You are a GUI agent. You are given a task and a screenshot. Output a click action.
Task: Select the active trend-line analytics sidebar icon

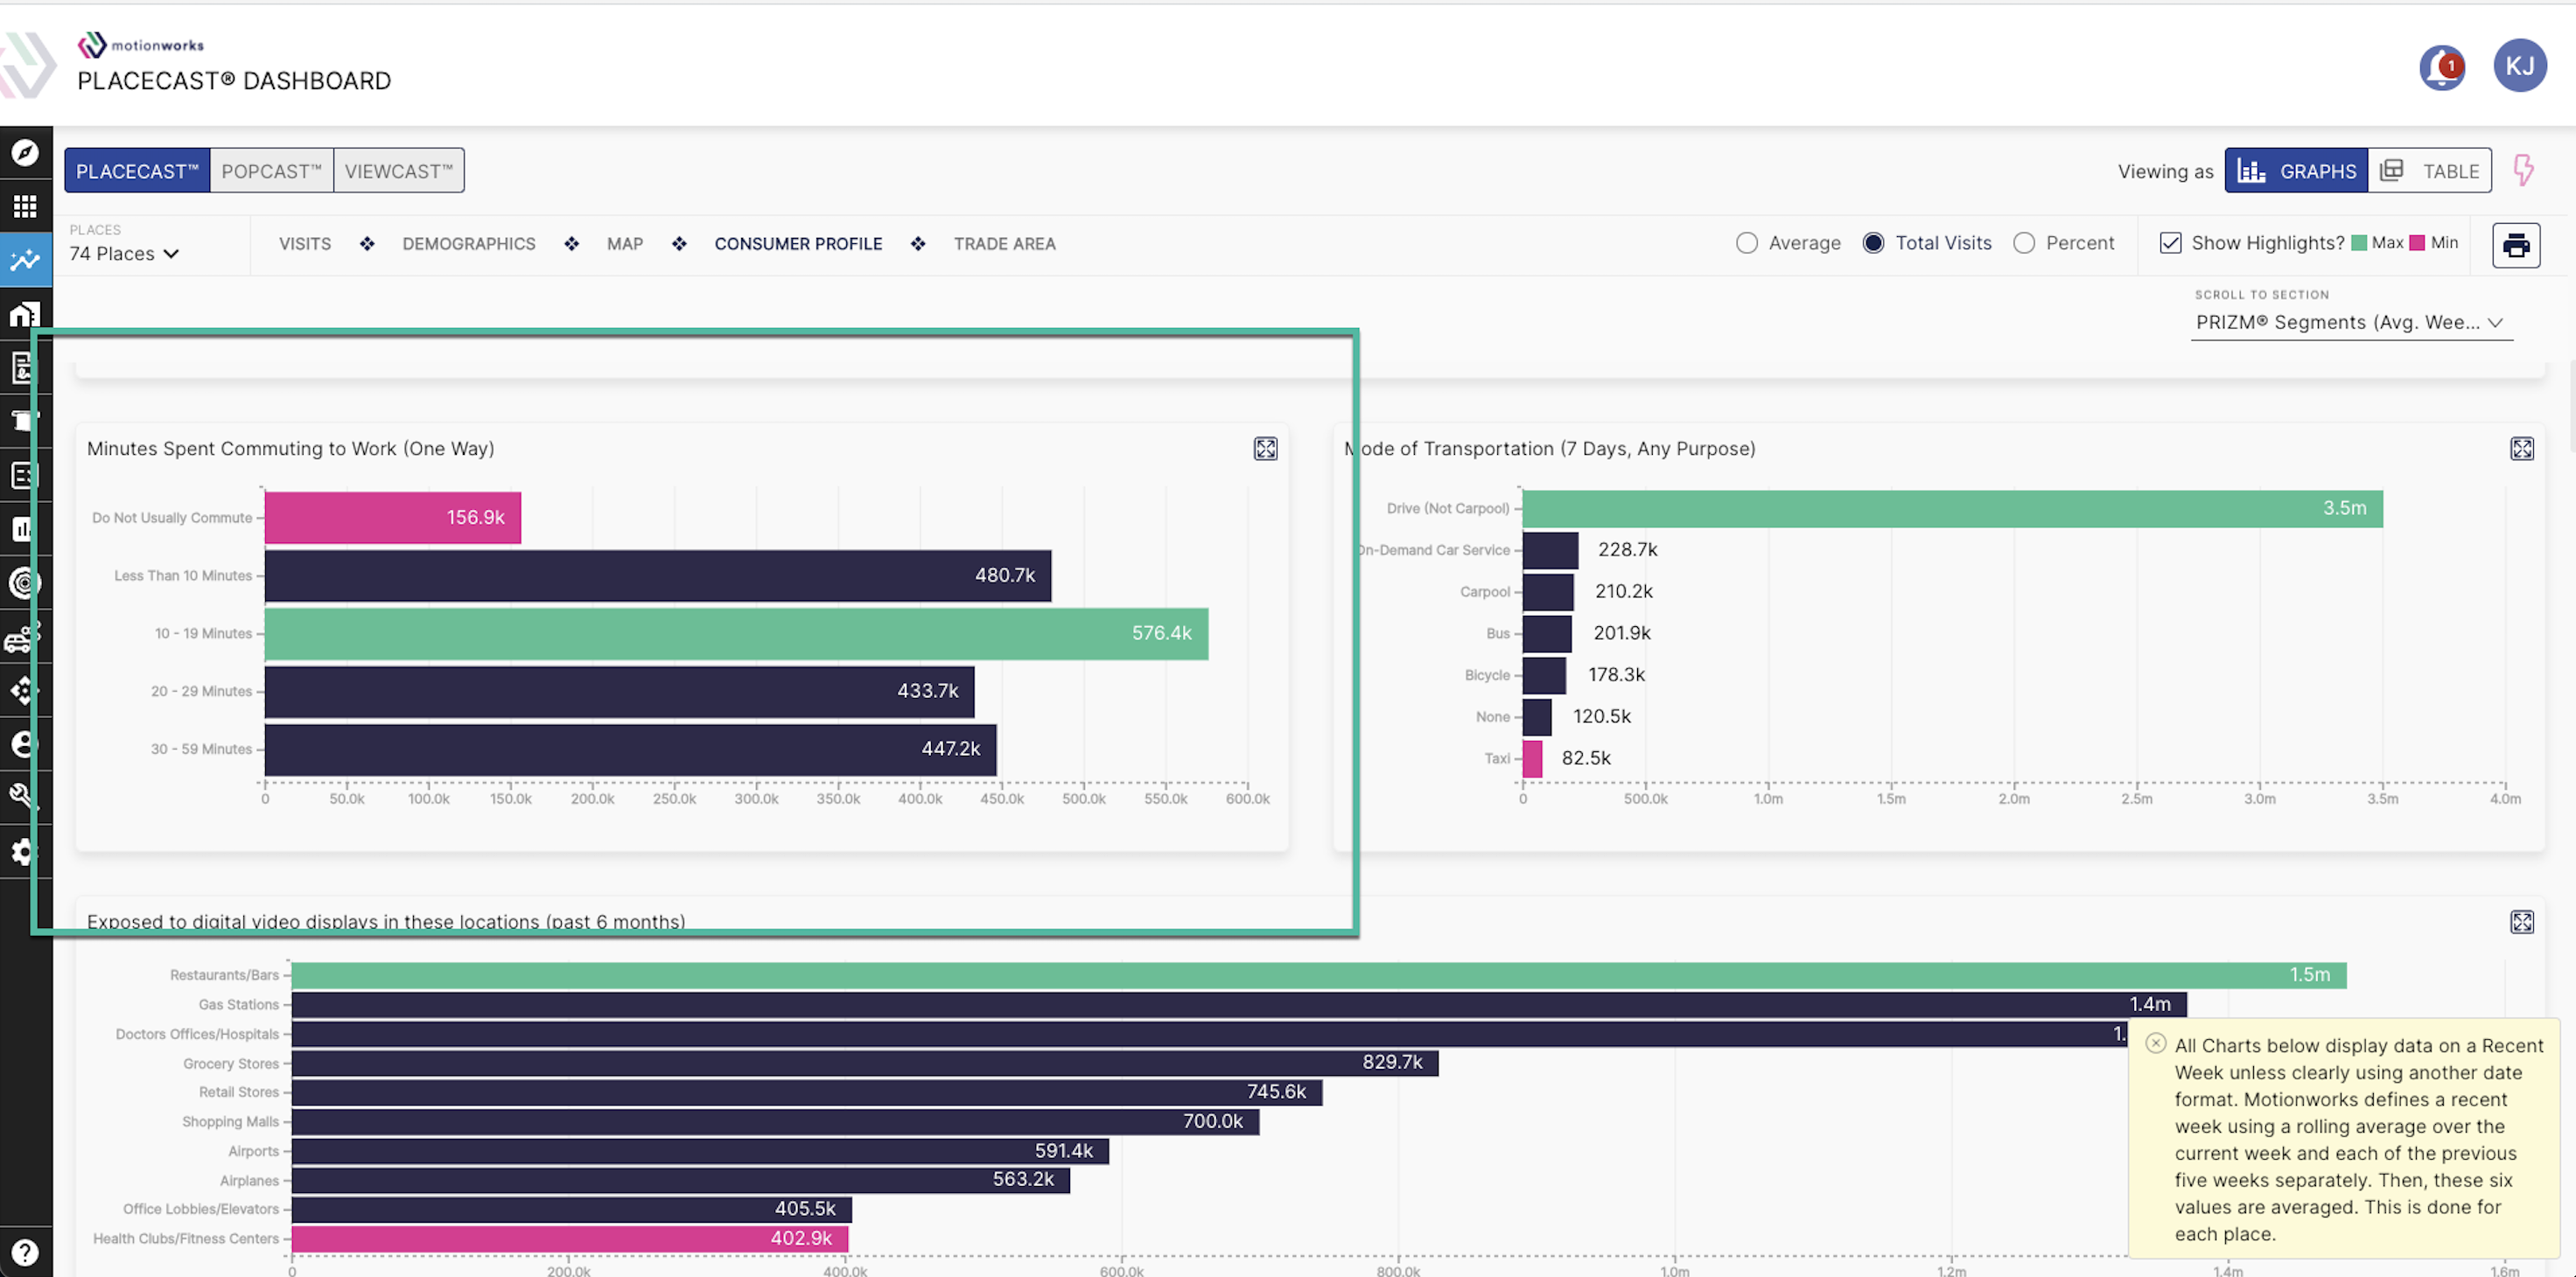[25, 261]
